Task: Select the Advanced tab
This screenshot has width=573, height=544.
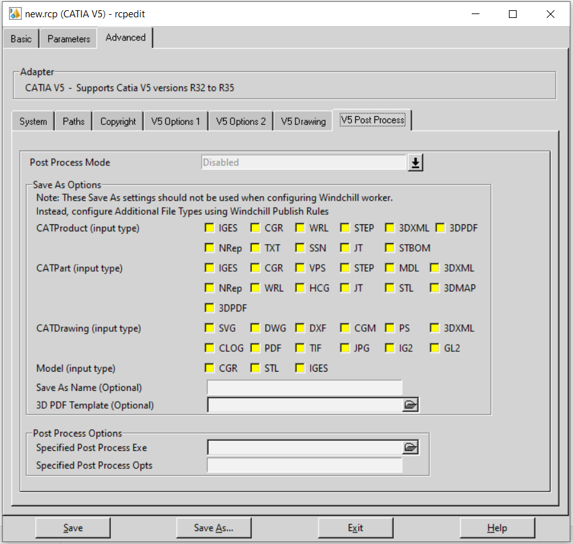Action: pos(126,38)
